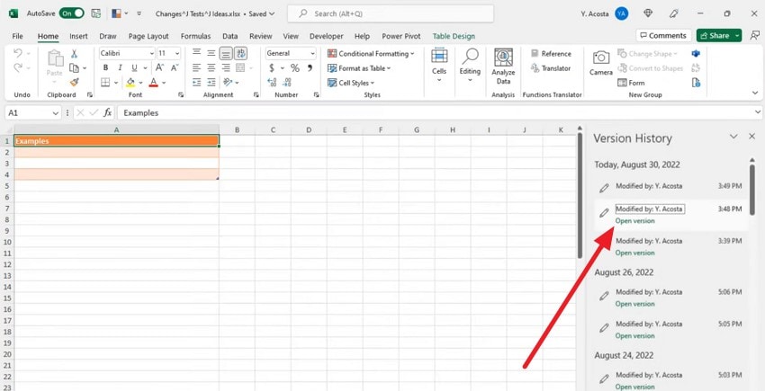This screenshot has height=391, width=765.
Task: Click the Cut scissors icon
Action: [74, 54]
